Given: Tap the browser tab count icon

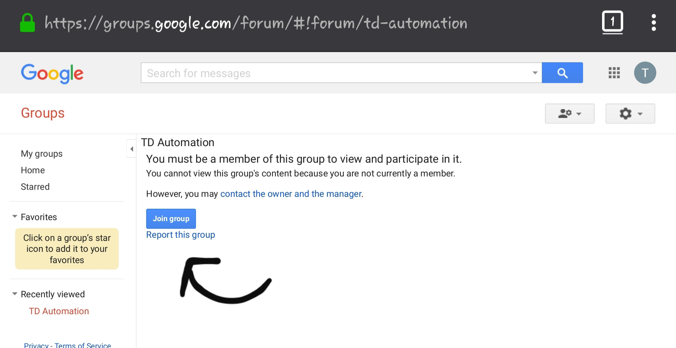Looking at the screenshot, I should click(x=612, y=22).
